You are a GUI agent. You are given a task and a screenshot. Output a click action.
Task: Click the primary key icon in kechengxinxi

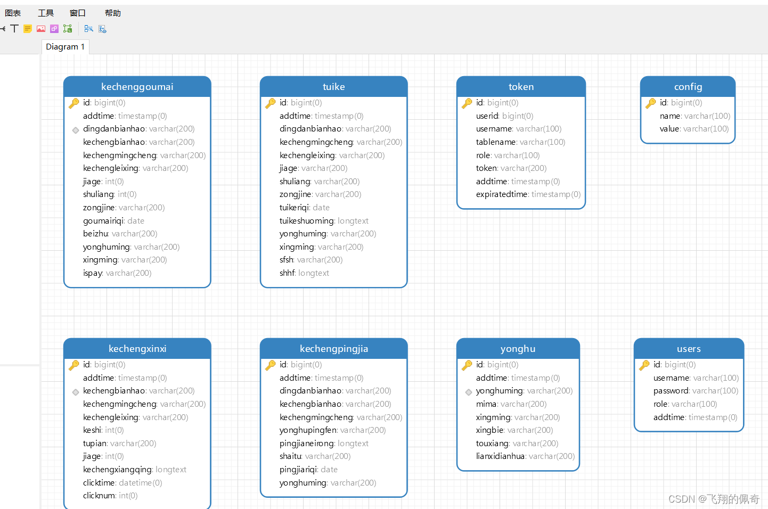(74, 365)
